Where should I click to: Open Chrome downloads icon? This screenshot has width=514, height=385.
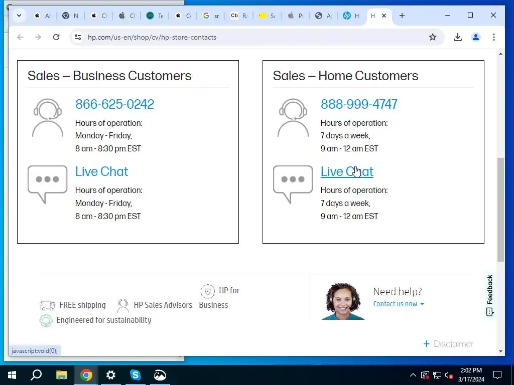point(458,37)
